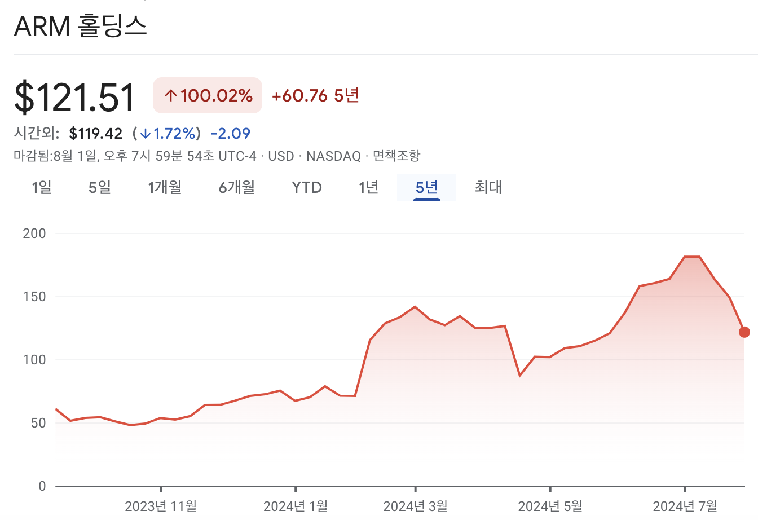Switch to the 5일 time range tab
This screenshot has width=758, height=520.
click(100, 187)
